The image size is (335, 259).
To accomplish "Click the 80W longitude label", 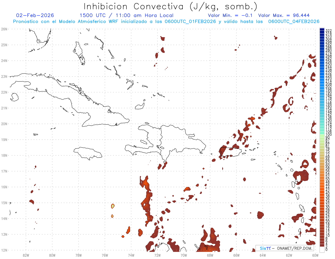I will 52,255.
